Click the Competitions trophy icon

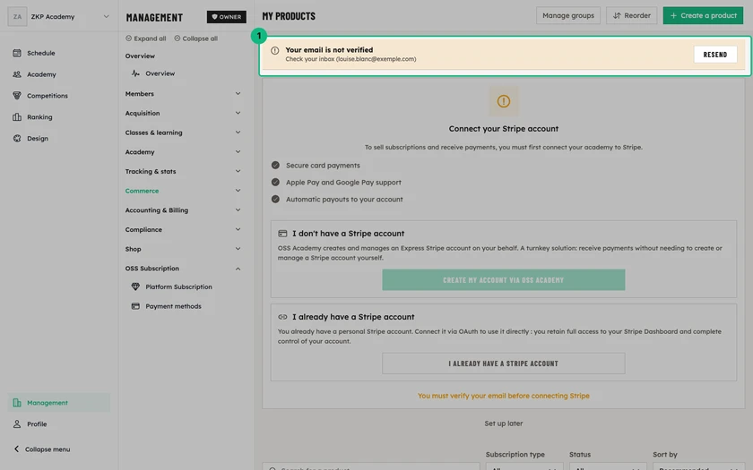point(17,96)
